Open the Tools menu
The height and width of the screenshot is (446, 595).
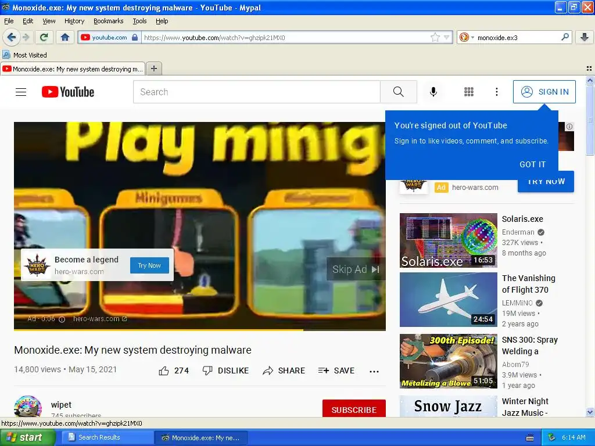[x=139, y=21]
